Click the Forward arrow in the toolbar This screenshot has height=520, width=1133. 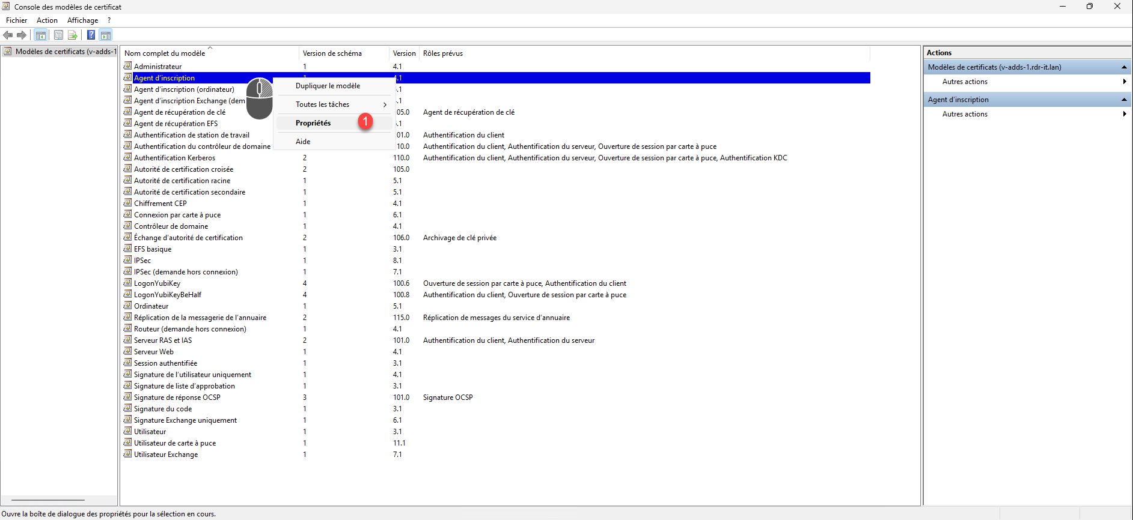tap(22, 35)
